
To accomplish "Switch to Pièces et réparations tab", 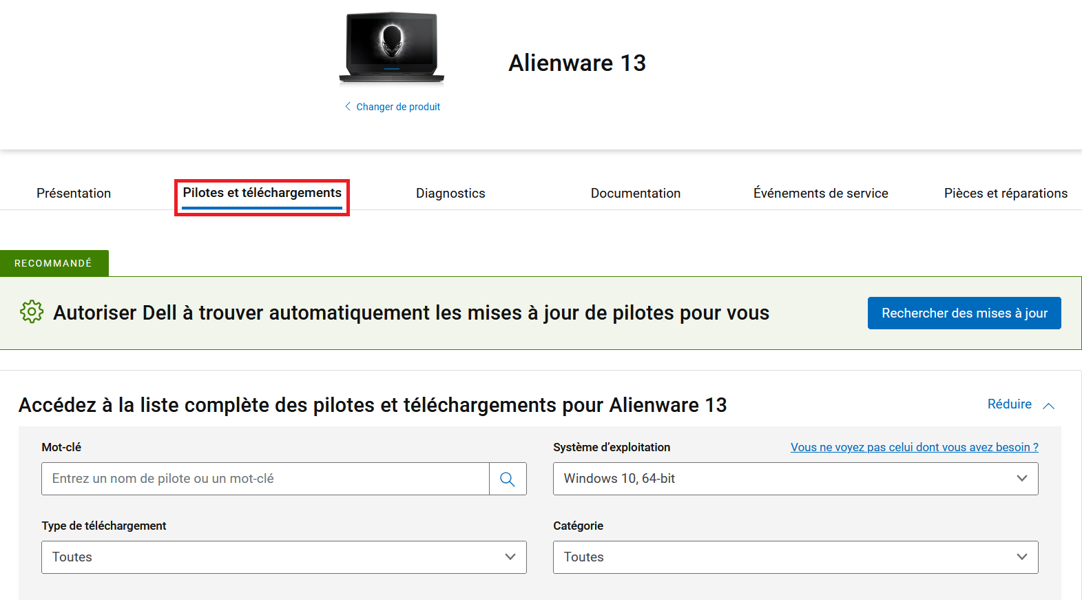I will coord(1005,194).
